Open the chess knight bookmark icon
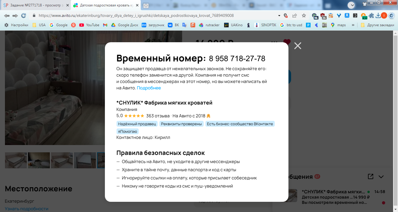 tap(249, 25)
